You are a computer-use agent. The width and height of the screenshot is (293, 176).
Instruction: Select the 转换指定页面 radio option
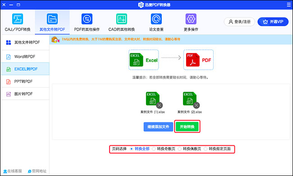[x=206, y=149]
